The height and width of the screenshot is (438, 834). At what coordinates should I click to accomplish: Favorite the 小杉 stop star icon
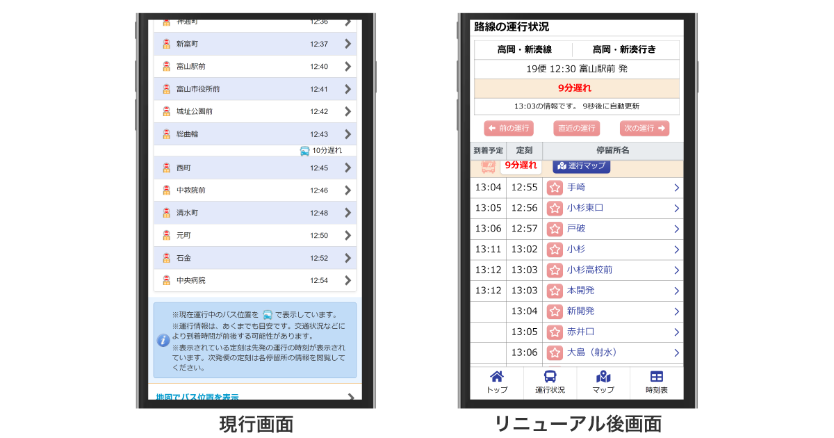pos(555,249)
